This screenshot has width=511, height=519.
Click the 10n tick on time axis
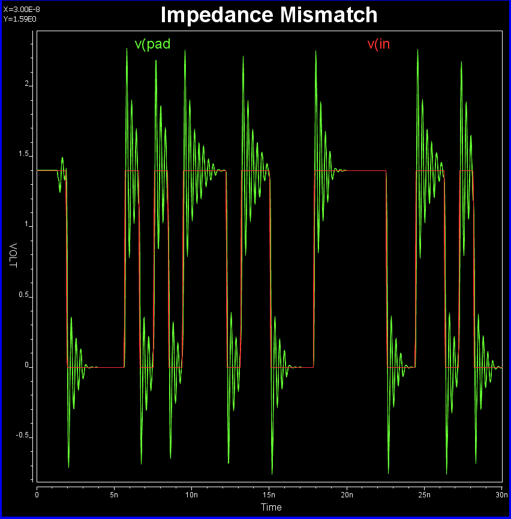click(192, 494)
